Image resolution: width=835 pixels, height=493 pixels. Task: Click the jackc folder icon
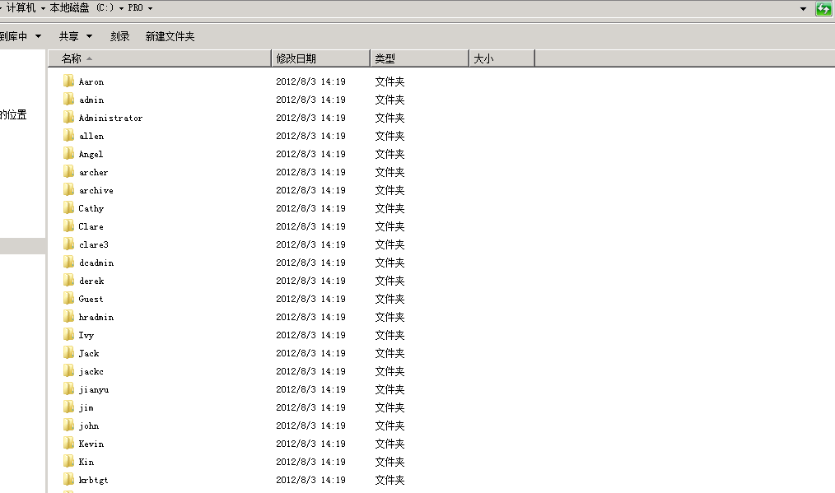coord(68,370)
